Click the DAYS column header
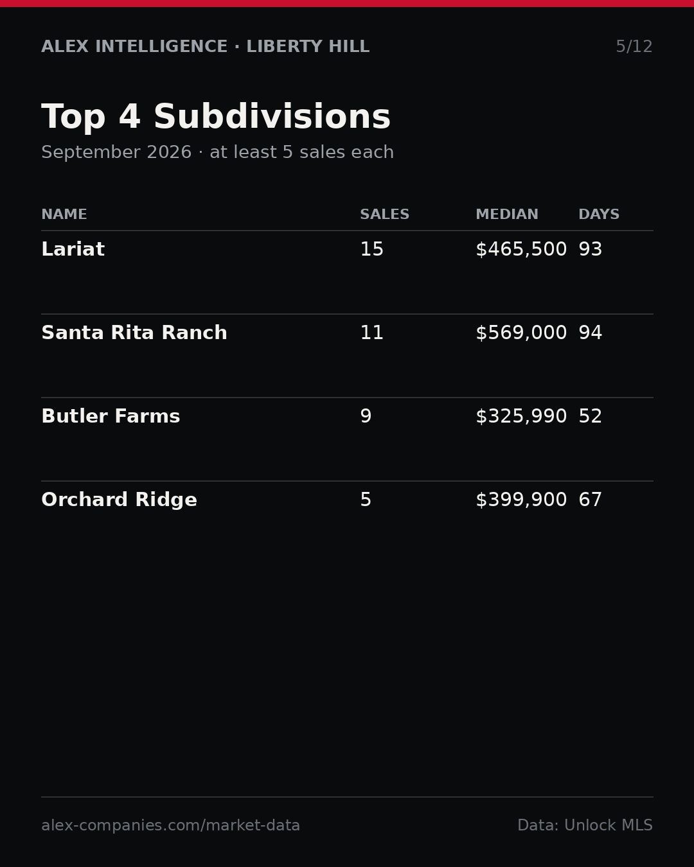This screenshot has height=867, width=694. point(599,215)
